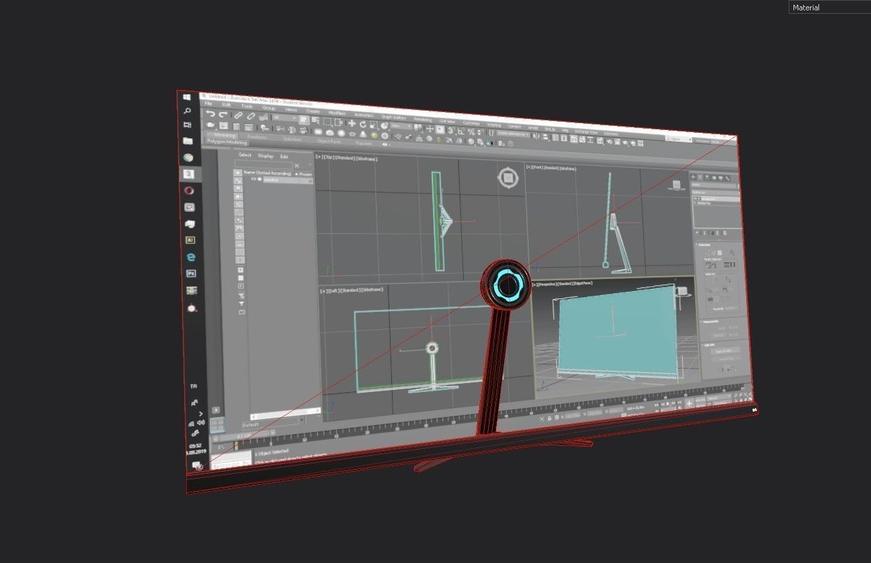Click the Mirror tool icon
Image resolution: width=871 pixels, height=563 pixels.
535,136
